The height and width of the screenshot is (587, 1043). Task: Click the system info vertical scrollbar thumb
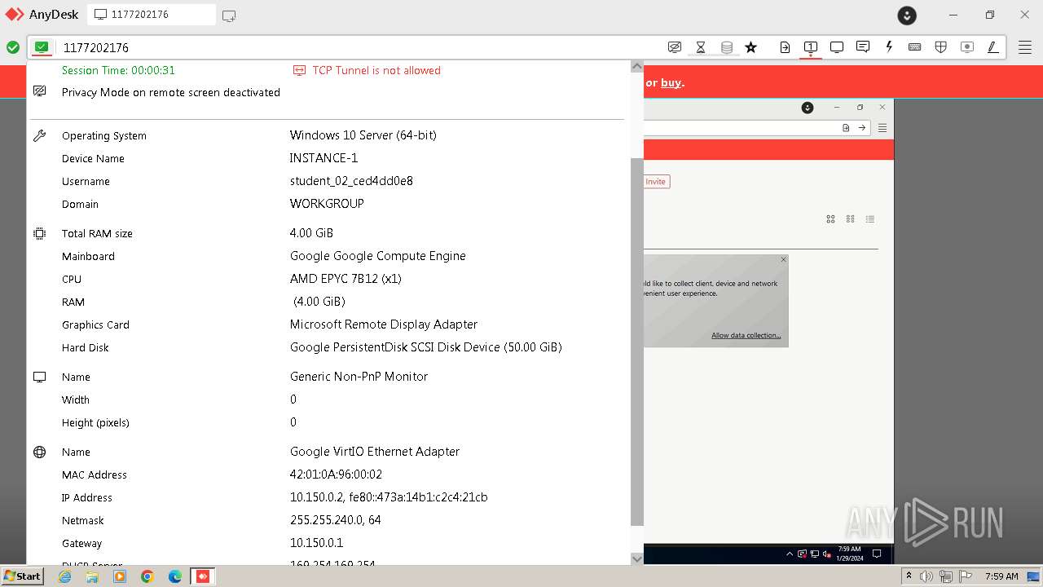637,341
